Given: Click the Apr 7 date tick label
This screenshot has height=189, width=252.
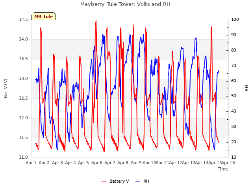Looking at the screenshot, I should (x=110, y=163).
